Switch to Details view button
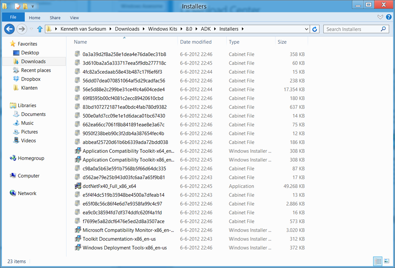This screenshot has width=395, height=268. click(x=378, y=261)
